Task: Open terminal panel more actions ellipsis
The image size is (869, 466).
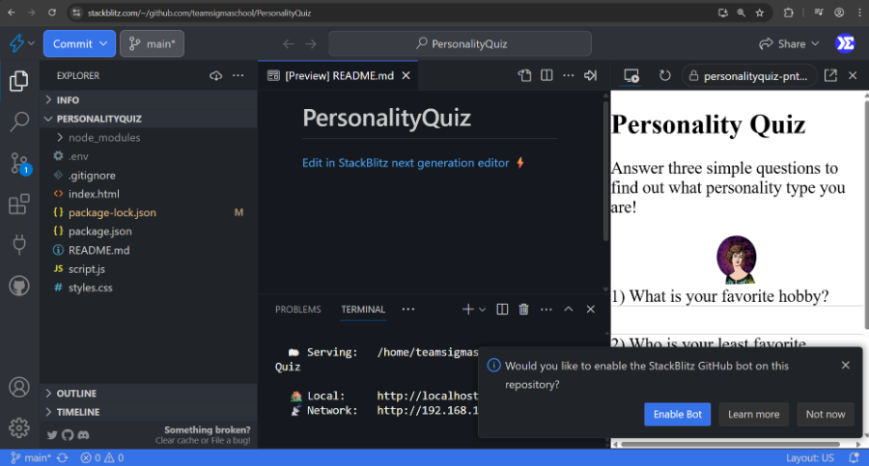Action: [546, 309]
